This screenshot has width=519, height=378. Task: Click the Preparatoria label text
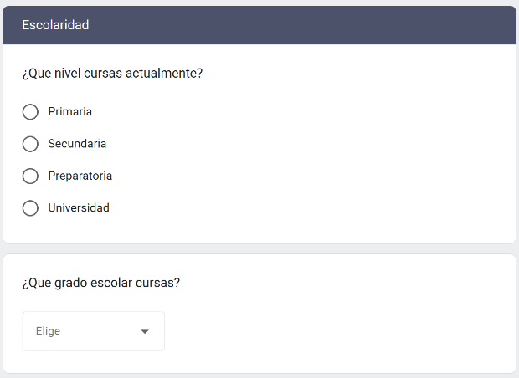[80, 176]
